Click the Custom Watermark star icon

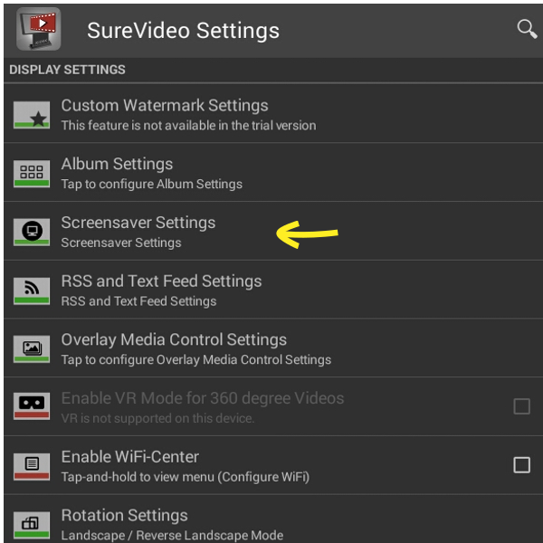tap(32, 115)
